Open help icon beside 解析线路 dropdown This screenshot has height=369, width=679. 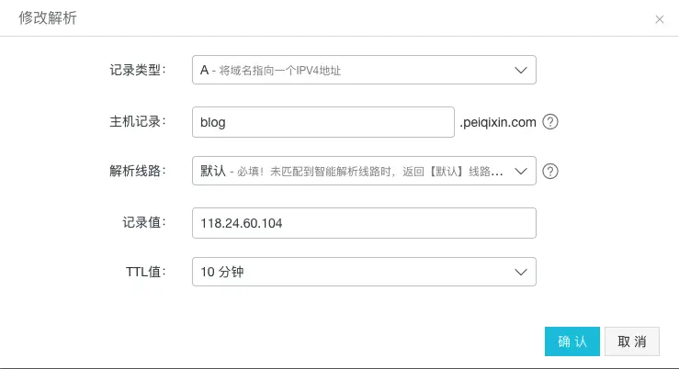(550, 172)
